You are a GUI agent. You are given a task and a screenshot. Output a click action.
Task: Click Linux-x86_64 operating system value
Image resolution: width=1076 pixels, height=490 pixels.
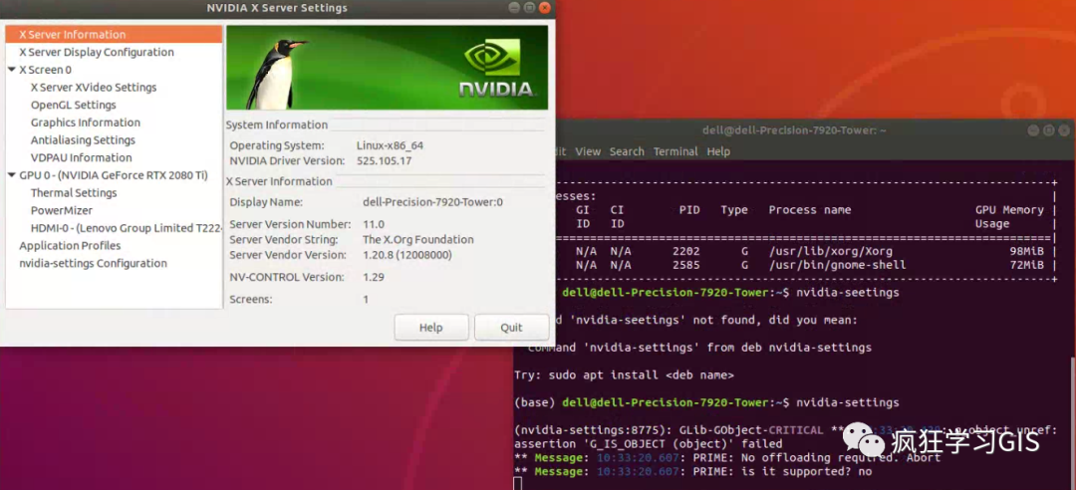[x=391, y=145]
